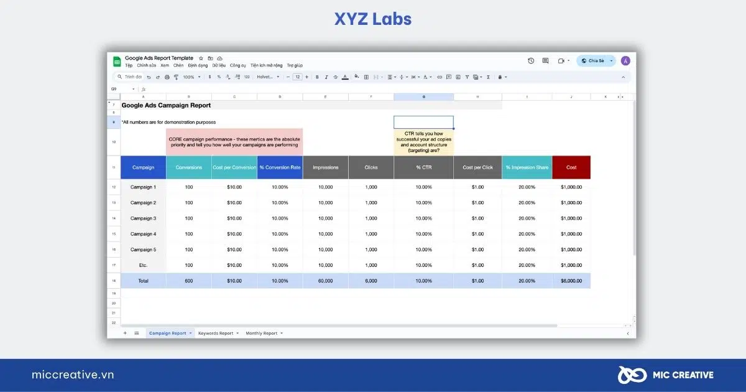Create a filter with funnel icon

click(467, 77)
